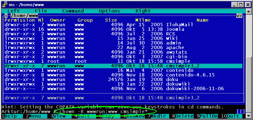This screenshot has height=120, width=253.
Task: Select the doku directory
Action: pos(123,79)
